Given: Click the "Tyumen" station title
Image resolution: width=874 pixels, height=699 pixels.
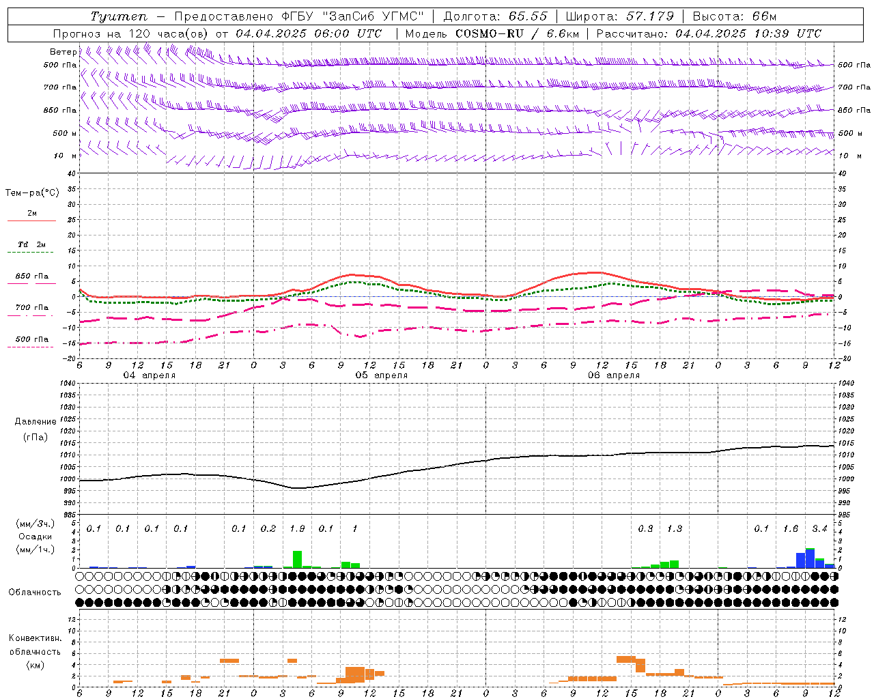Looking at the screenshot, I should coord(118,17).
